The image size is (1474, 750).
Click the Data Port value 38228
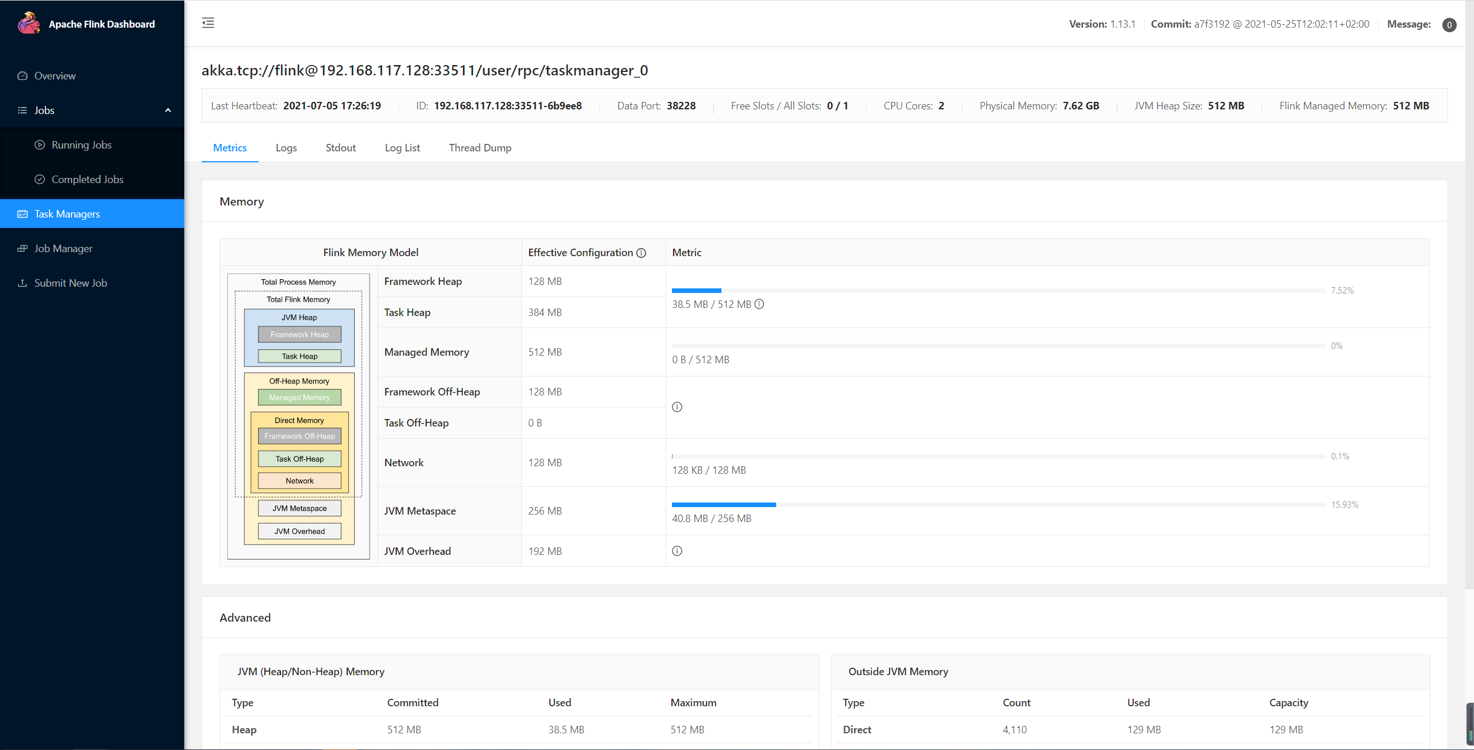[681, 106]
